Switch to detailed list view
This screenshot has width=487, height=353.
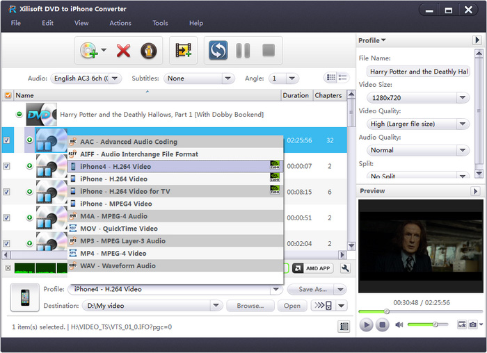[342, 78]
